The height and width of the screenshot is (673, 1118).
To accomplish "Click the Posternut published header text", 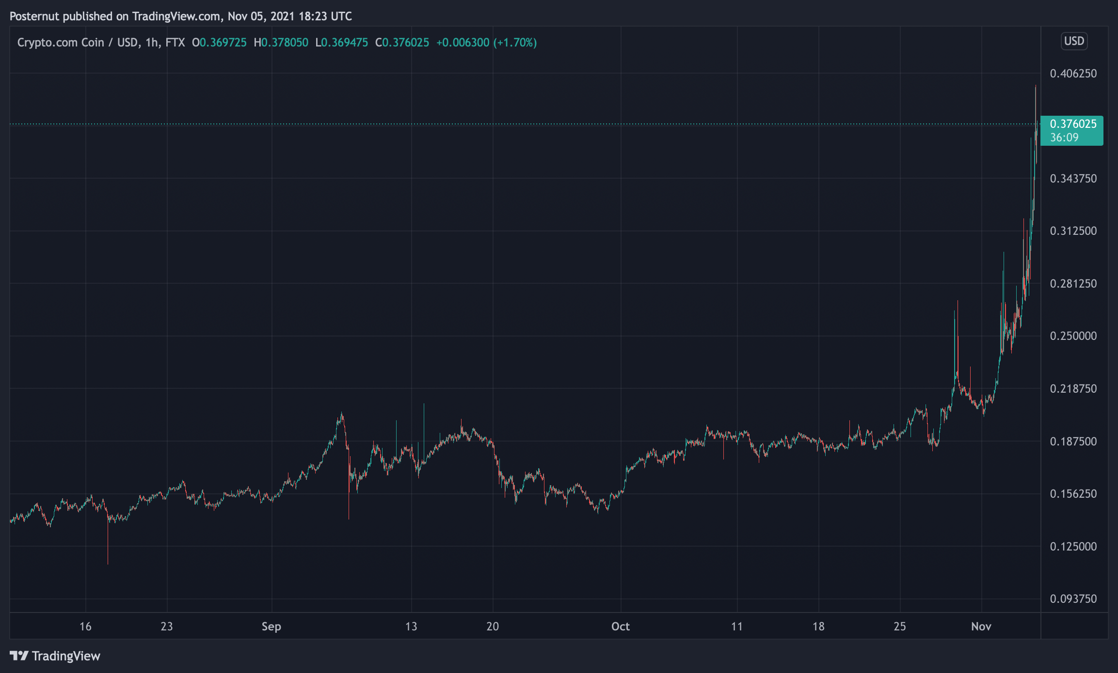I will (180, 16).
